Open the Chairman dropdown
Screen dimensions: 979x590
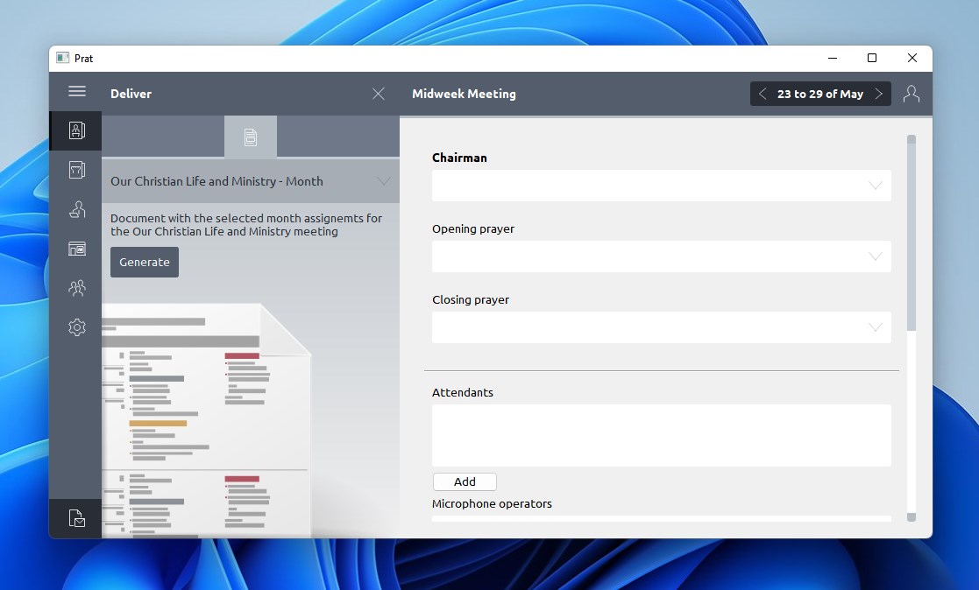coord(661,186)
